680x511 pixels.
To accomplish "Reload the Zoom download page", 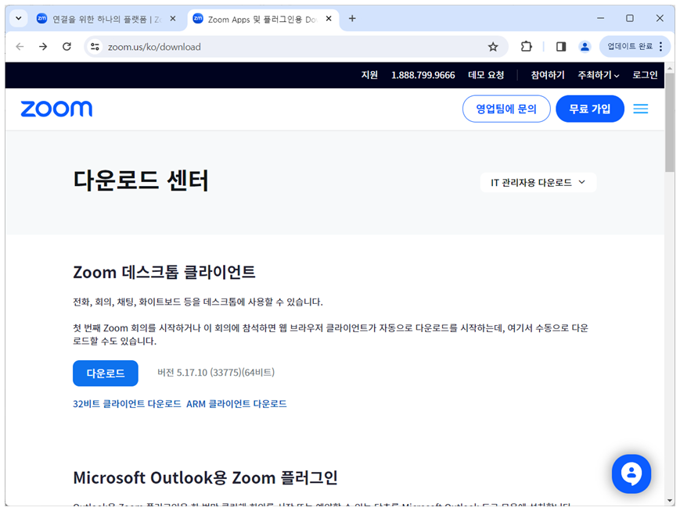I will coord(67,47).
